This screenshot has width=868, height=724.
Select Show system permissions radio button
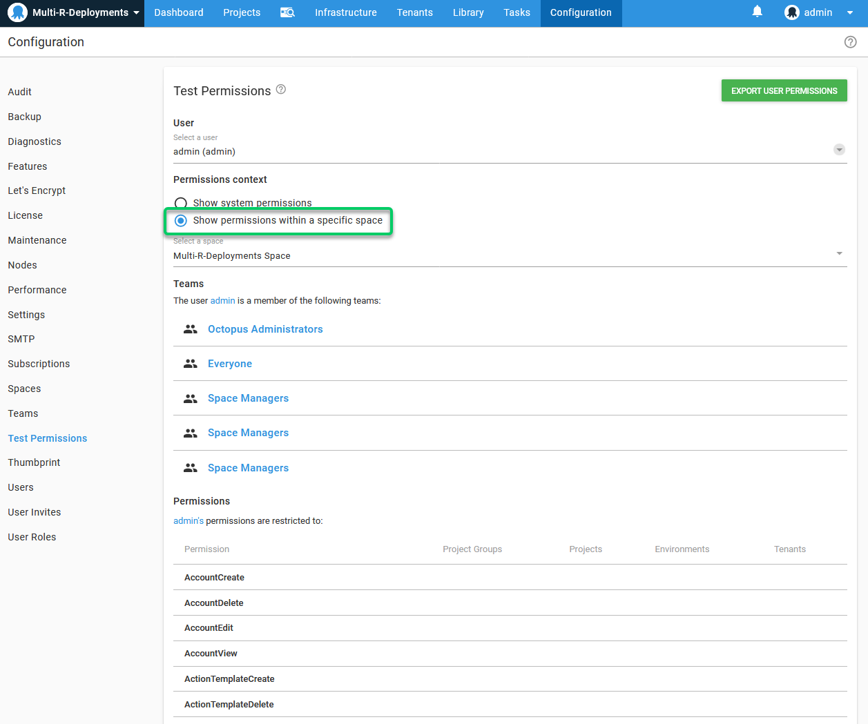click(181, 203)
